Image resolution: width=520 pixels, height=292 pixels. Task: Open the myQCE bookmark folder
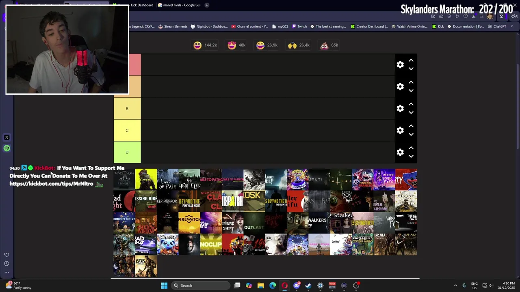pos(280,26)
